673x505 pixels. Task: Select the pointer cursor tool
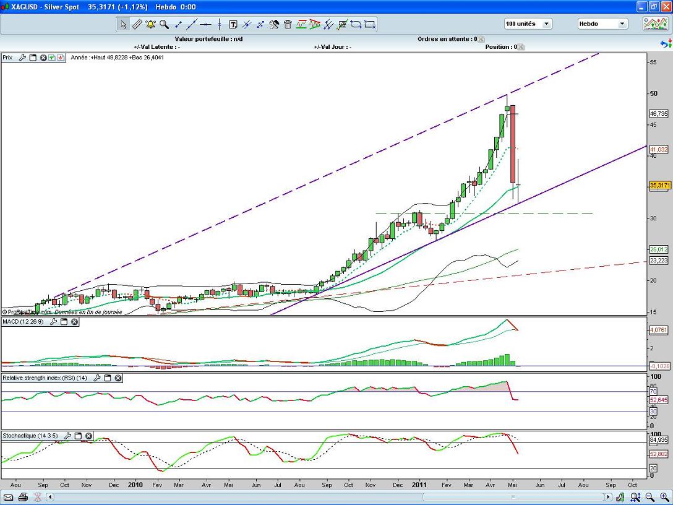tap(123, 25)
